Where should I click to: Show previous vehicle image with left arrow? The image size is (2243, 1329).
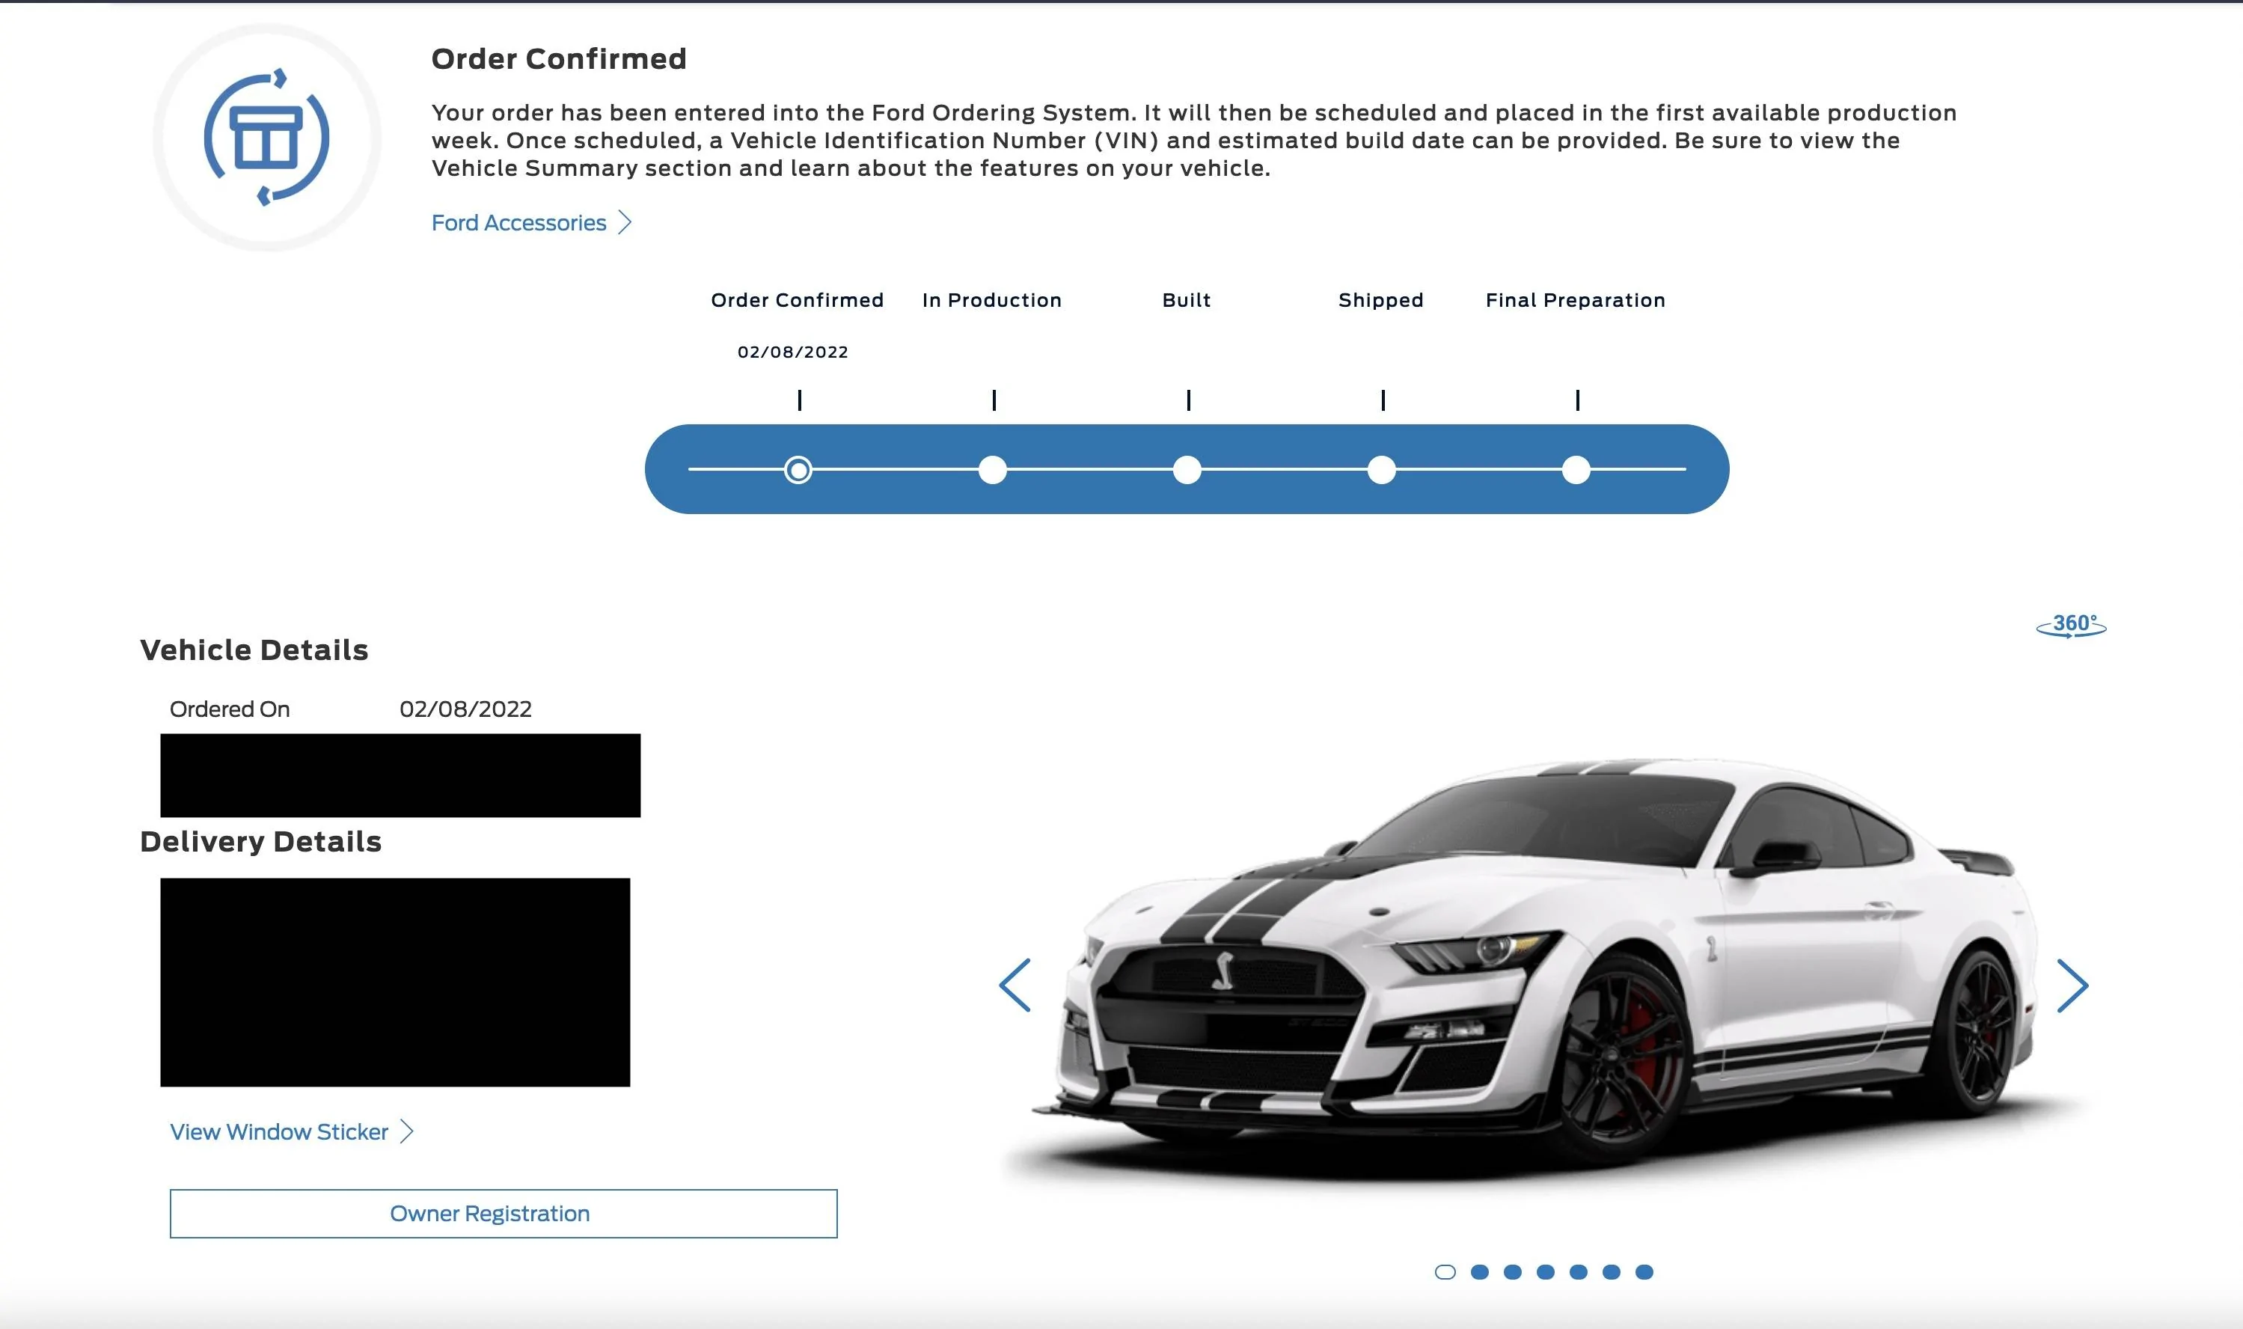click(1015, 985)
